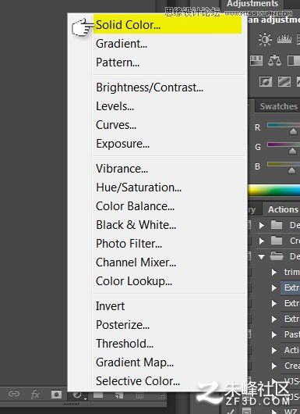This screenshot has width=300, height=414.
Task: Toggle dialog checkbox for opened De action set
Action: [249, 256]
